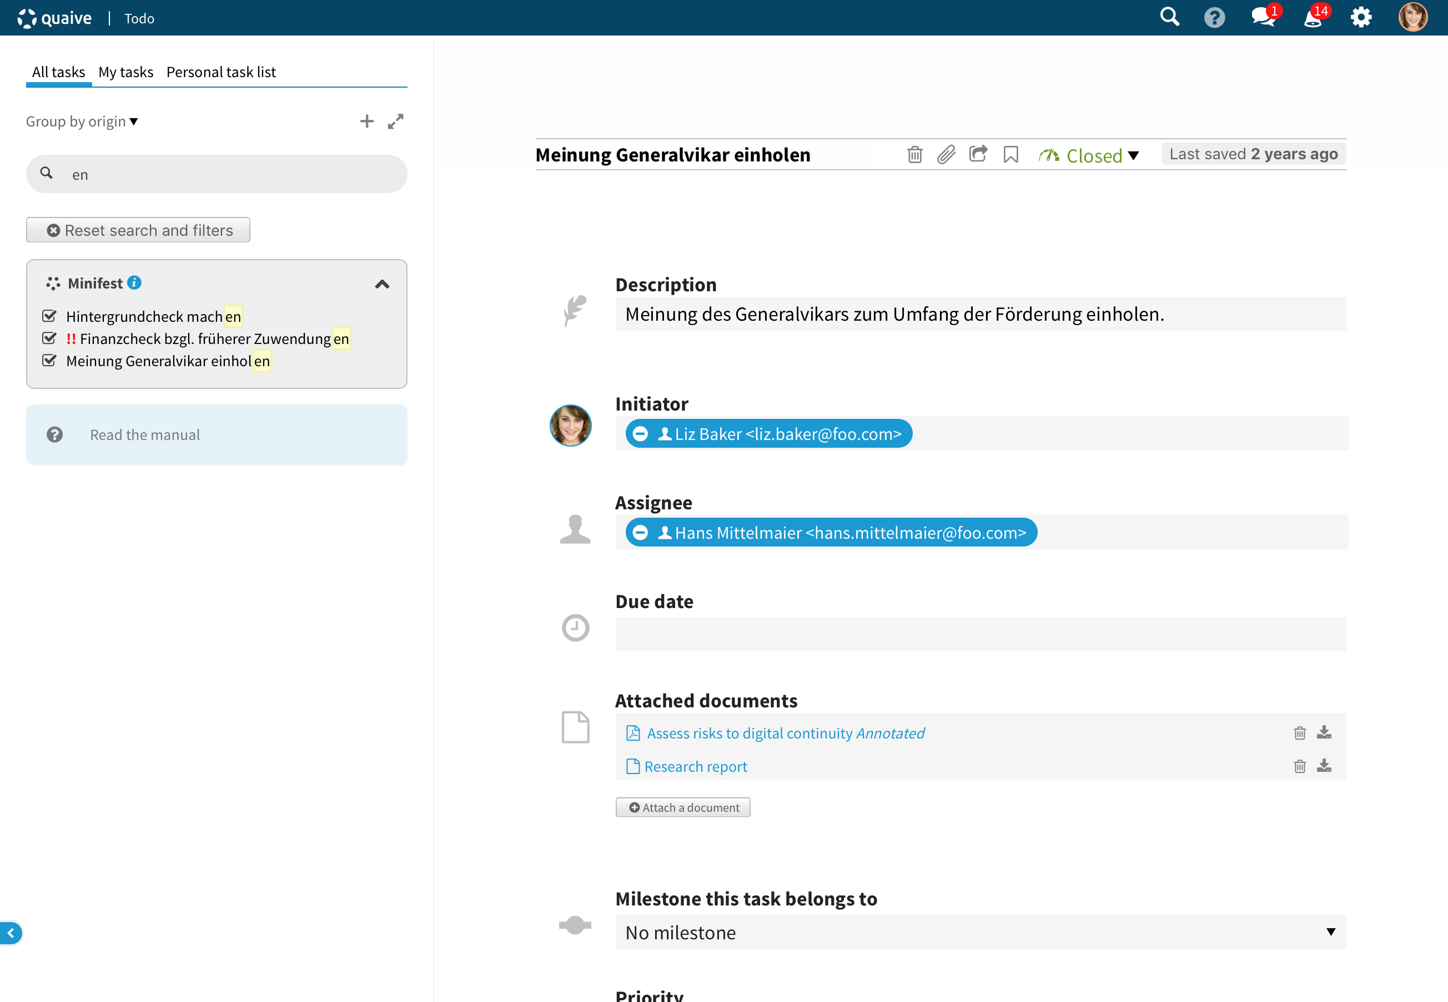The height and width of the screenshot is (1002, 1448).
Task: Switch to My tasks tab
Action: point(125,72)
